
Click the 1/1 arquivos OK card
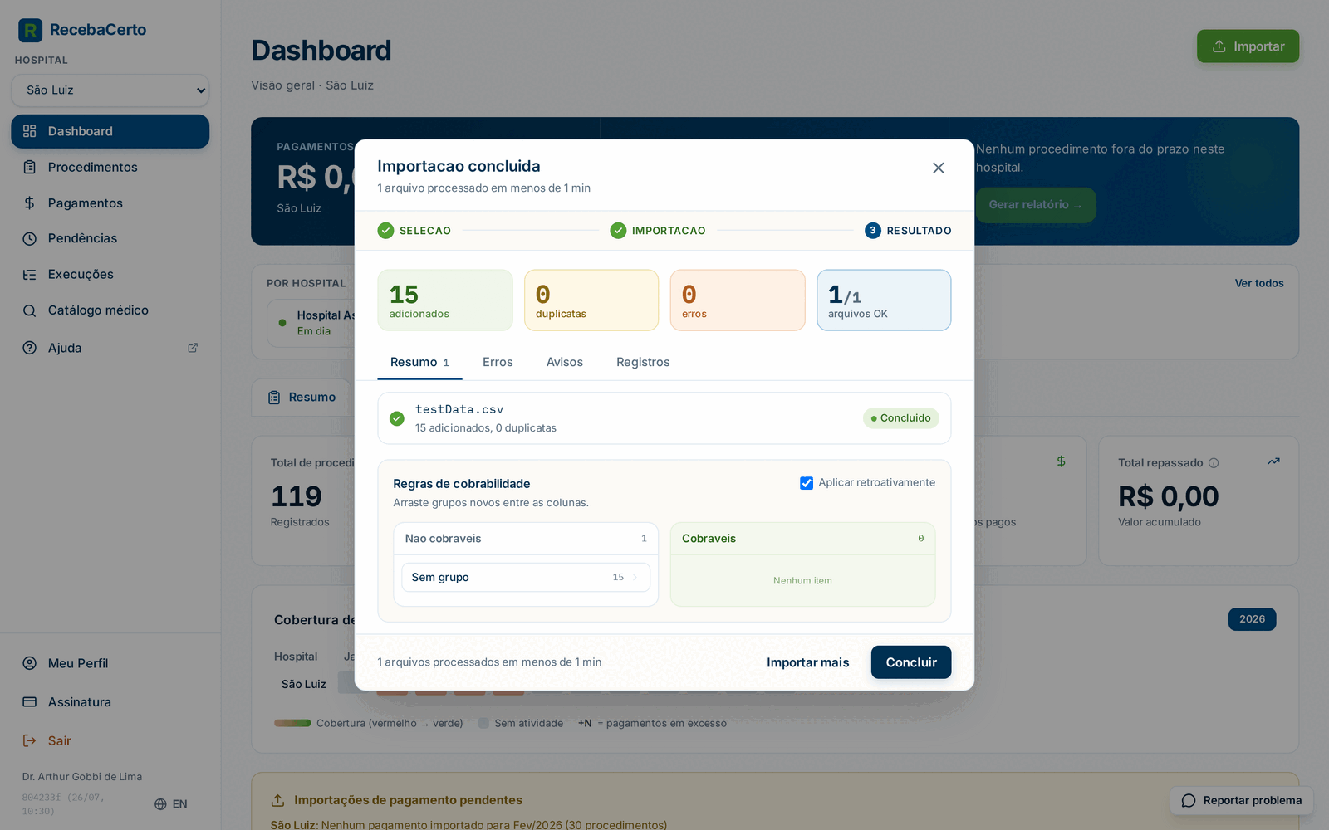[884, 300]
